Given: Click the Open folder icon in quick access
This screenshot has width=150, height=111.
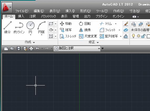Looking at the screenshot, I should (12, 49).
